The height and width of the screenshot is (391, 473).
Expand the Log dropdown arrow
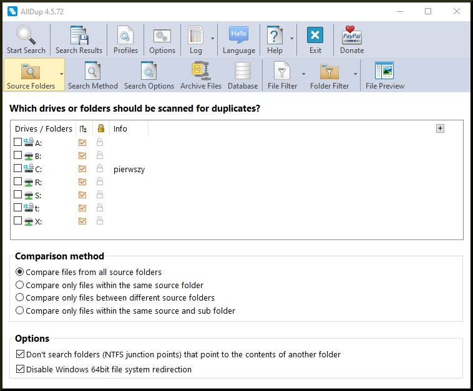[x=213, y=39]
